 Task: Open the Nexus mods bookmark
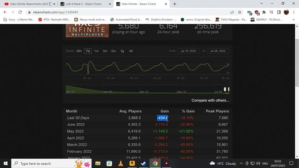point(90,20)
